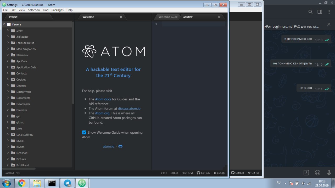This screenshot has height=188, width=335.
Task: Click the tree view vertical scrollbar
Action: [x=73, y=63]
